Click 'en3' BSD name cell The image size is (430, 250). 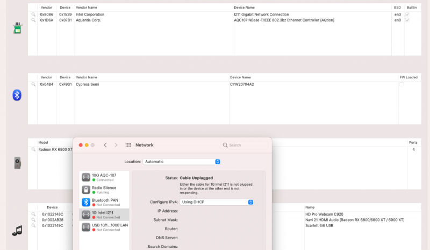tap(397, 14)
